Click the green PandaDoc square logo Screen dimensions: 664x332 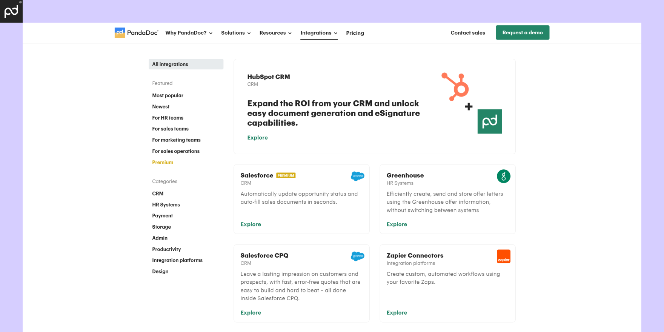click(489, 121)
